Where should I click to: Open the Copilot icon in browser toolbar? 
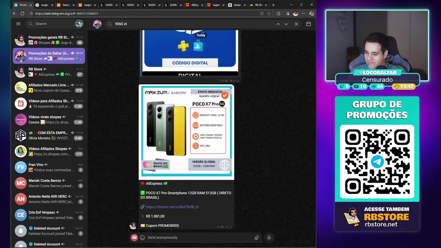[x=311, y=13]
